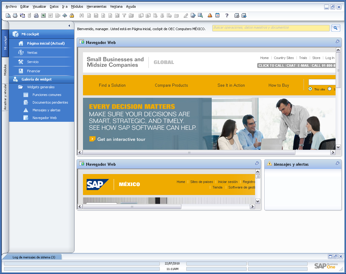Viewport: 346px width, 274px height.
Task: Open print preview from the toolbar
Action: click(x=8, y=15)
